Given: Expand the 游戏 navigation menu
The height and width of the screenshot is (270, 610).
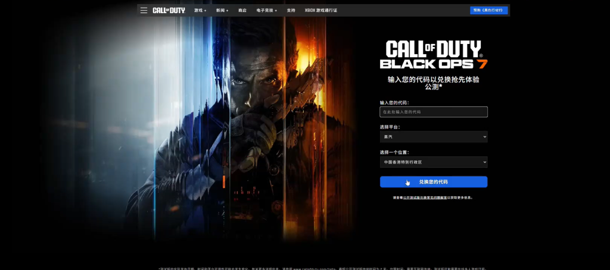Looking at the screenshot, I should 200,10.
